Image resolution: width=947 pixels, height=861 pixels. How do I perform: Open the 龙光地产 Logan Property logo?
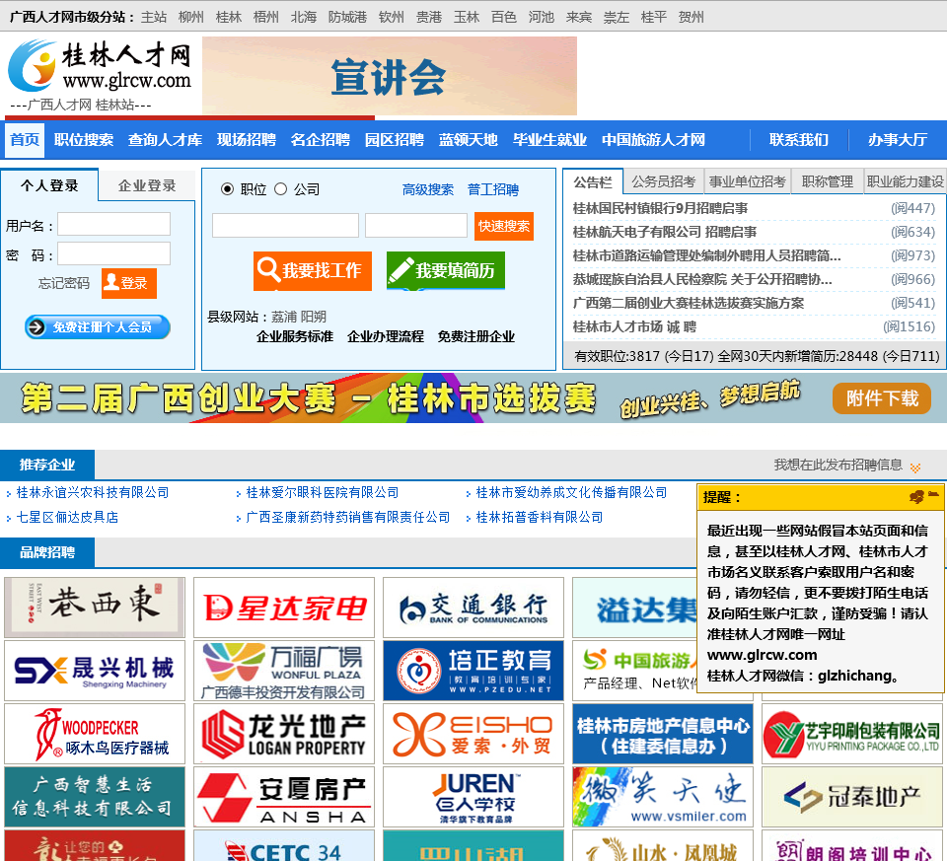coord(284,734)
